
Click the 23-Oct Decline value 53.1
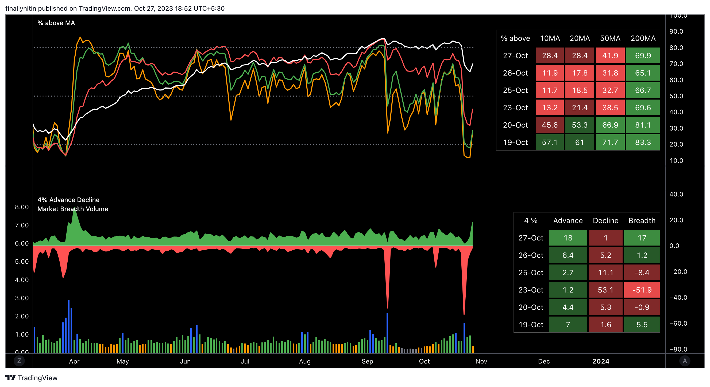click(605, 290)
